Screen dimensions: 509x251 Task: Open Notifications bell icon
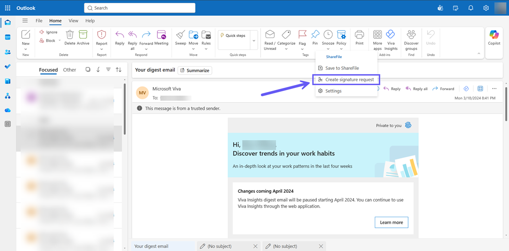click(x=471, y=8)
